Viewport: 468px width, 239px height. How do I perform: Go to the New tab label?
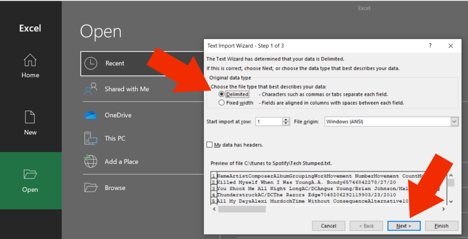pyautogui.click(x=30, y=132)
